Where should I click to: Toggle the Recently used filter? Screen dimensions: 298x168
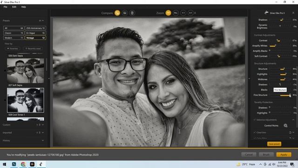coord(33,49)
